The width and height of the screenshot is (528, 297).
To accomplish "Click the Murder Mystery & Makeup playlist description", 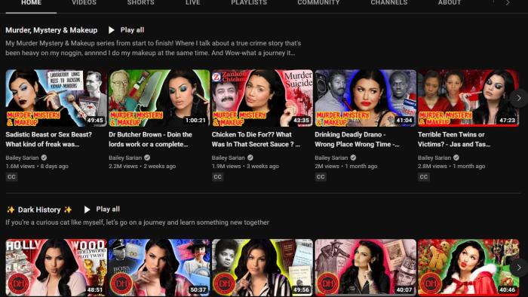I will (153, 47).
